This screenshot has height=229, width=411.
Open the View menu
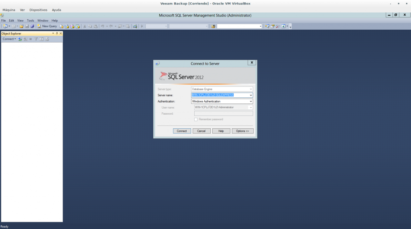[x=20, y=20]
